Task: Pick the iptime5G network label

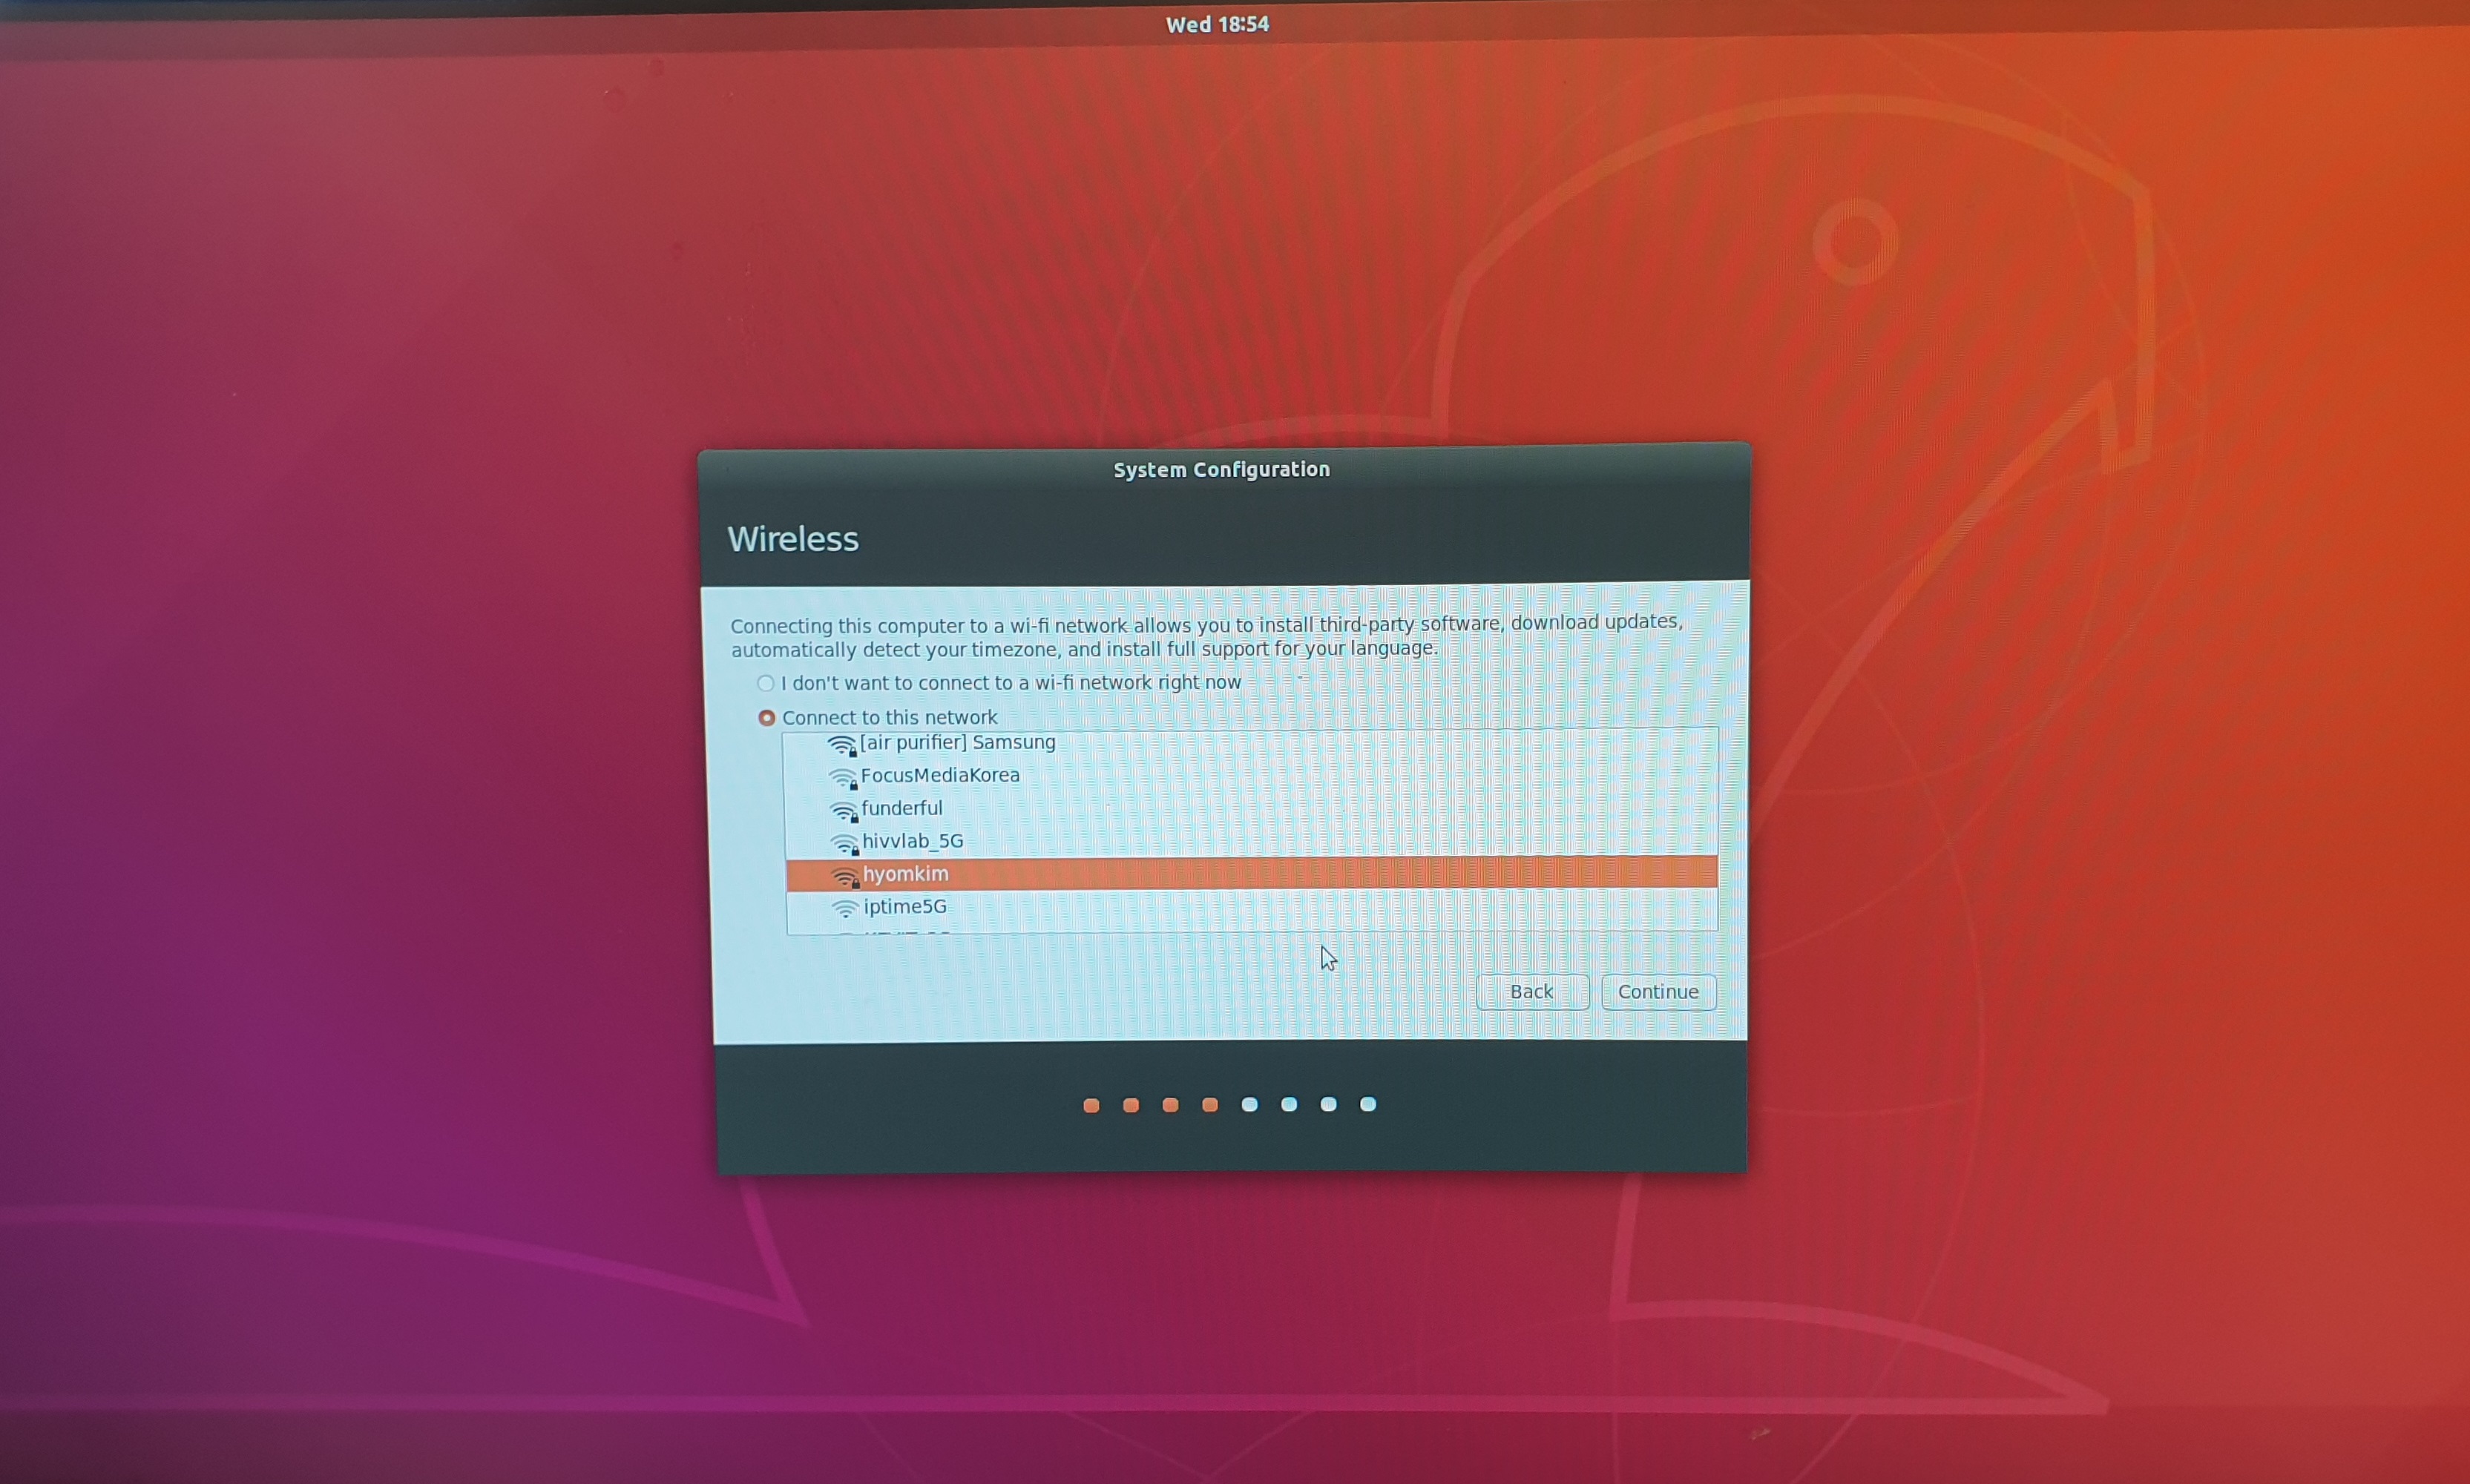Action: (904, 907)
